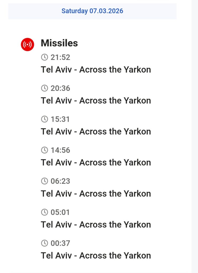Image resolution: width=198 pixels, height=273 pixels.
Task: Click the Missiles heading
Action: [x=59, y=43]
